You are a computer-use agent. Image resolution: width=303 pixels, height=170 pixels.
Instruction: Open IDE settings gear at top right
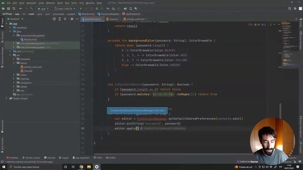click(x=295, y=8)
